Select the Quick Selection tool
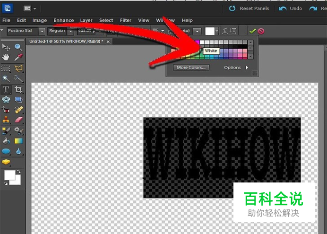Screen dimensions: 327x234 18,78
